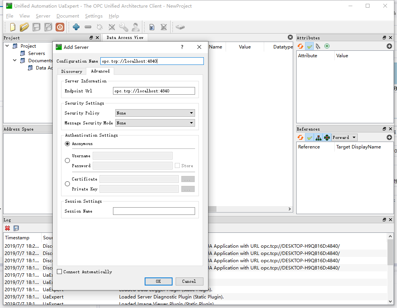Click the Configuration Name input field
397x308 pixels.
point(152,61)
